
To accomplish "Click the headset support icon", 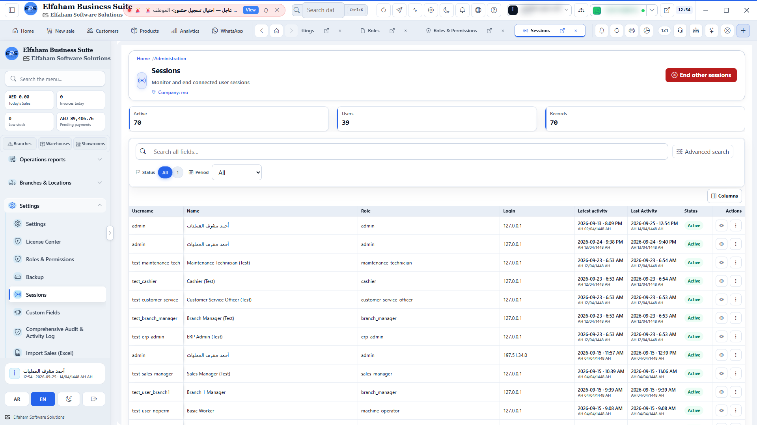I will tap(680, 31).
